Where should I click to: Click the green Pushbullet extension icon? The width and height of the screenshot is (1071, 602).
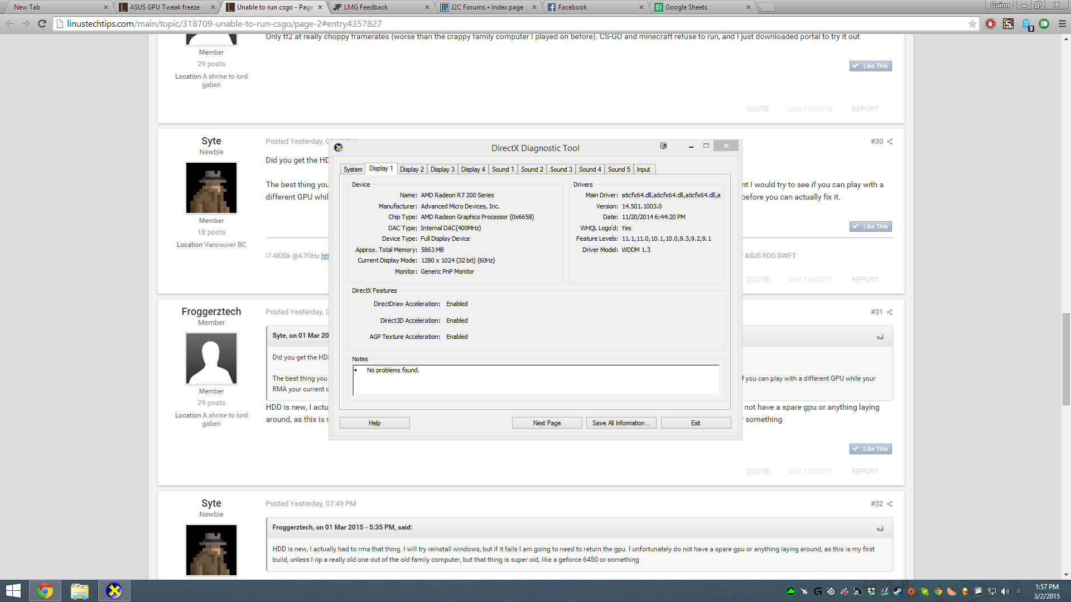tap(1044, 24)
